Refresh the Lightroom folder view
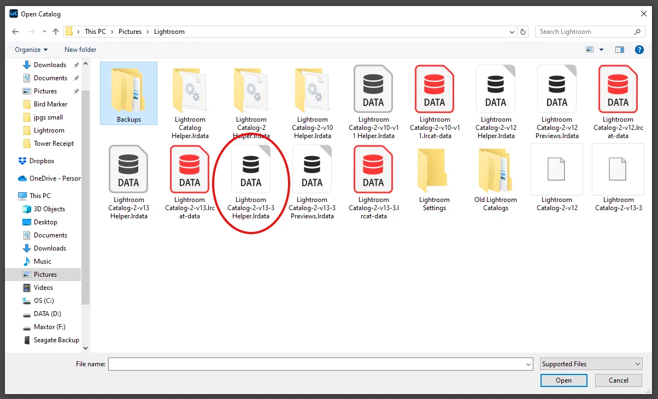658x399 pixels. pos(523,32)
